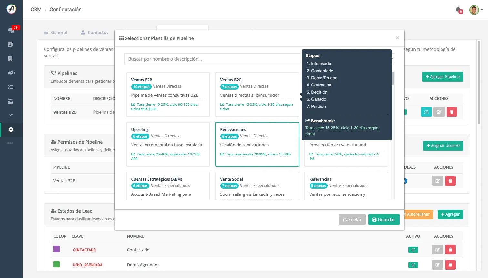The width and height of the screenshot is (488, 278).
Task: Click the green Demo Agendada color swatch
Action: 56,264
